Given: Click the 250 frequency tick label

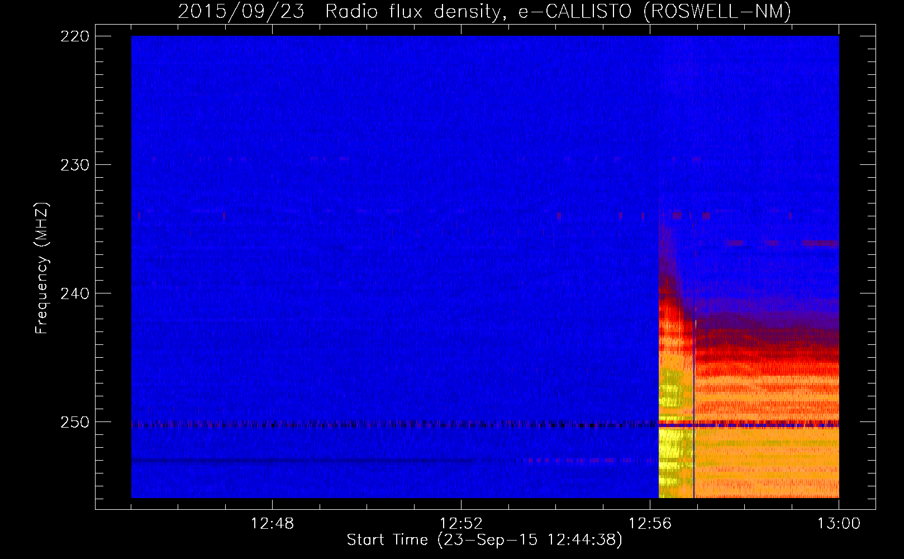Looking at the screenshot, I should pyautogui.click(x=74, y=422).
